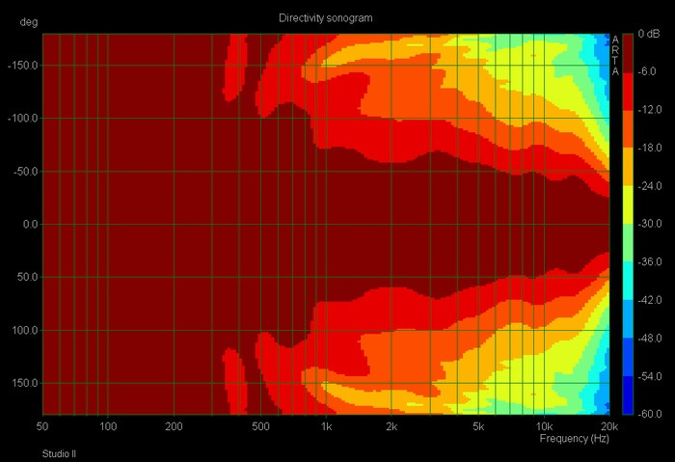
Task: Click the "50.0" degree axis label
Action: [x=28, y=277]
